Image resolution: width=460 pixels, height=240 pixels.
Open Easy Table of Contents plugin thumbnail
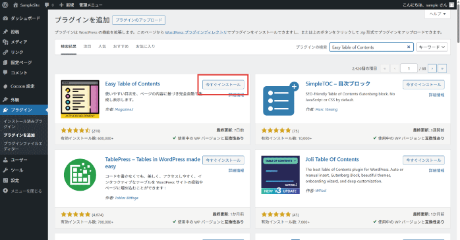tap(80, 99)
